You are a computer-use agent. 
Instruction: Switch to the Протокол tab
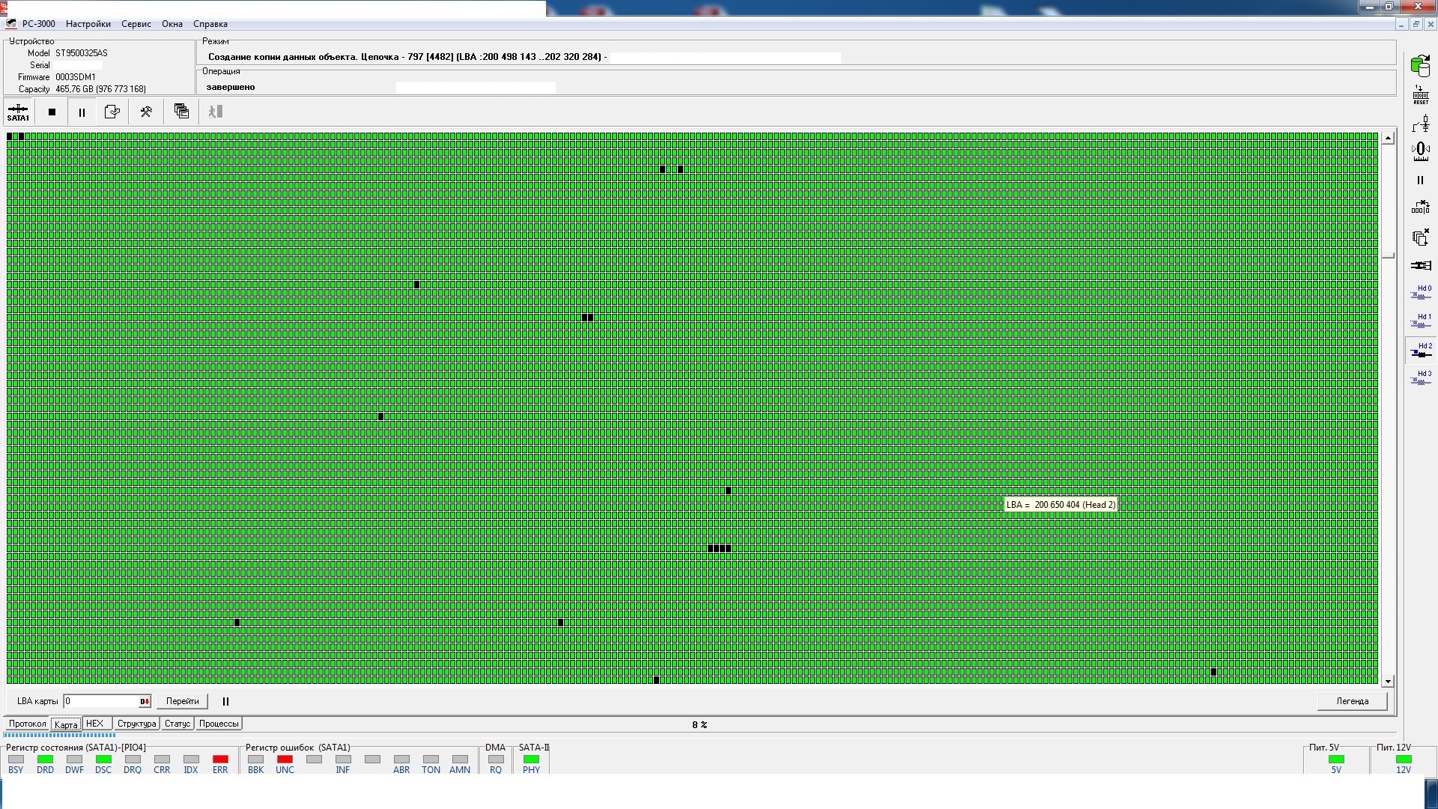[x=28, y=724]
